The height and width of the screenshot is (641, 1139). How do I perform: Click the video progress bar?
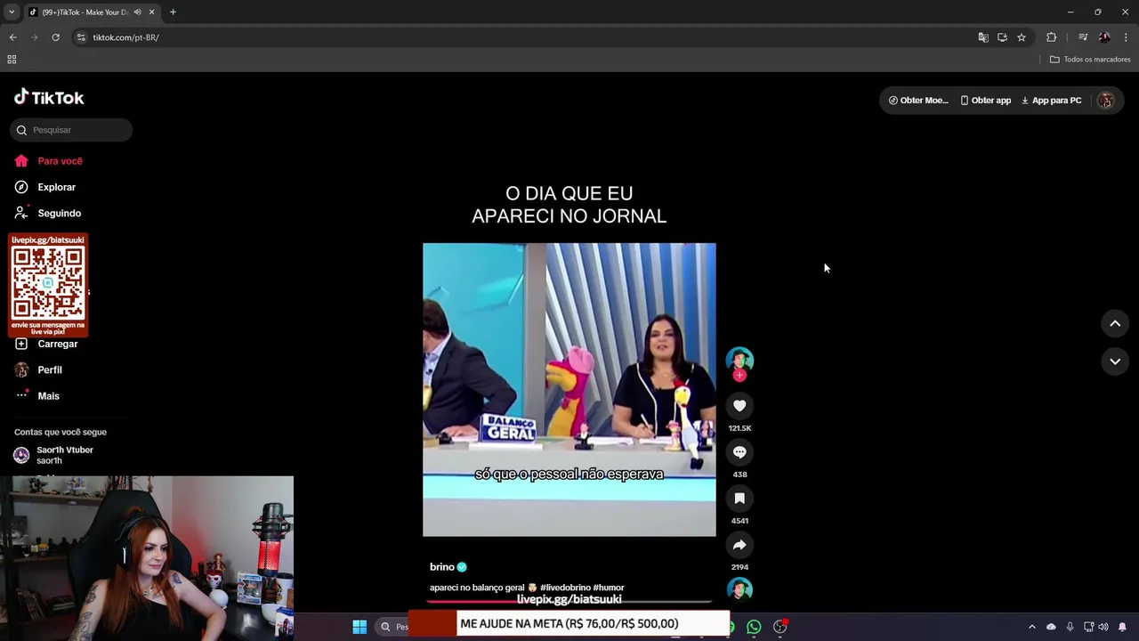pos(569,602)
